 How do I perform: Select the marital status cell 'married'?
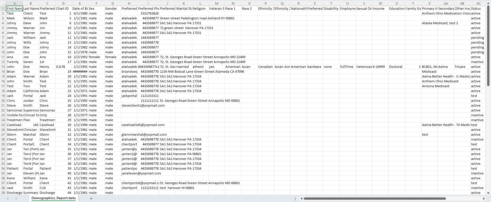pyautogui.click(x=184, y=67)
